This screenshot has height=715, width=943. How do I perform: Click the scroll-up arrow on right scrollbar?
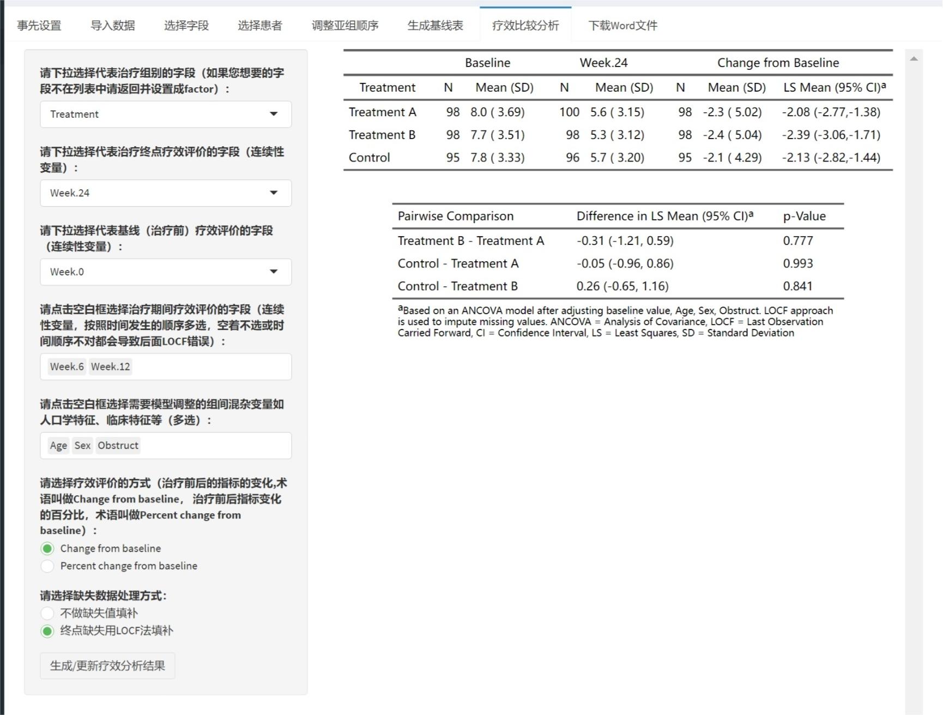point(914,58)
